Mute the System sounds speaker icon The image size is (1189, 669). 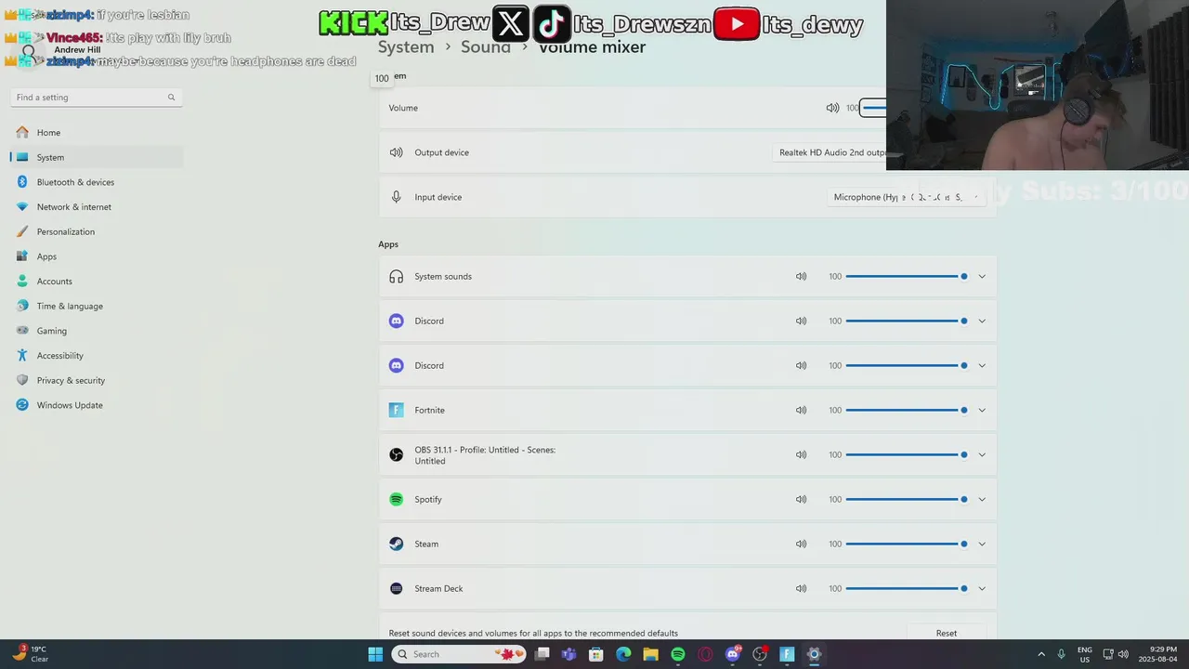click(801, 276)
